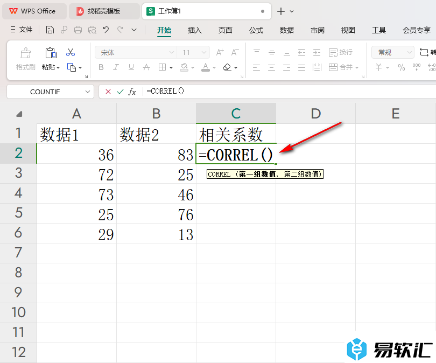The height and width of the screenshot is (363, 436).
Task: Center text horizontally
Action: (x=272, y=67)
